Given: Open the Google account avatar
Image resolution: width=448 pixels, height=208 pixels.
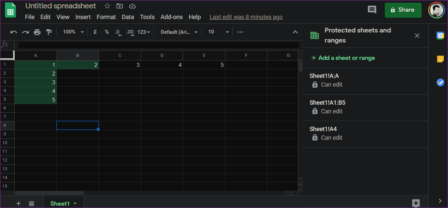Looking at the screenshot, I should [437, 10].
